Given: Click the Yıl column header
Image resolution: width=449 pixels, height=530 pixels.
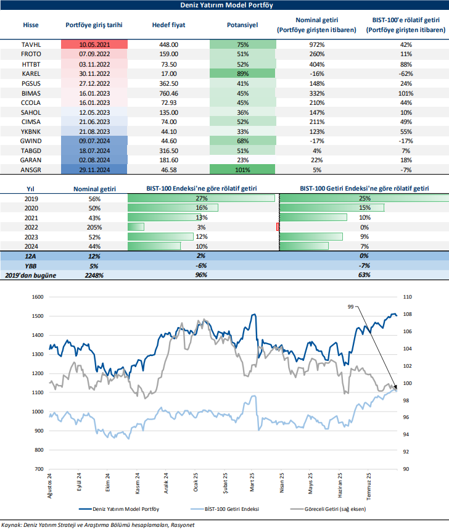Looking at the screenshot, I should [31, 188].
